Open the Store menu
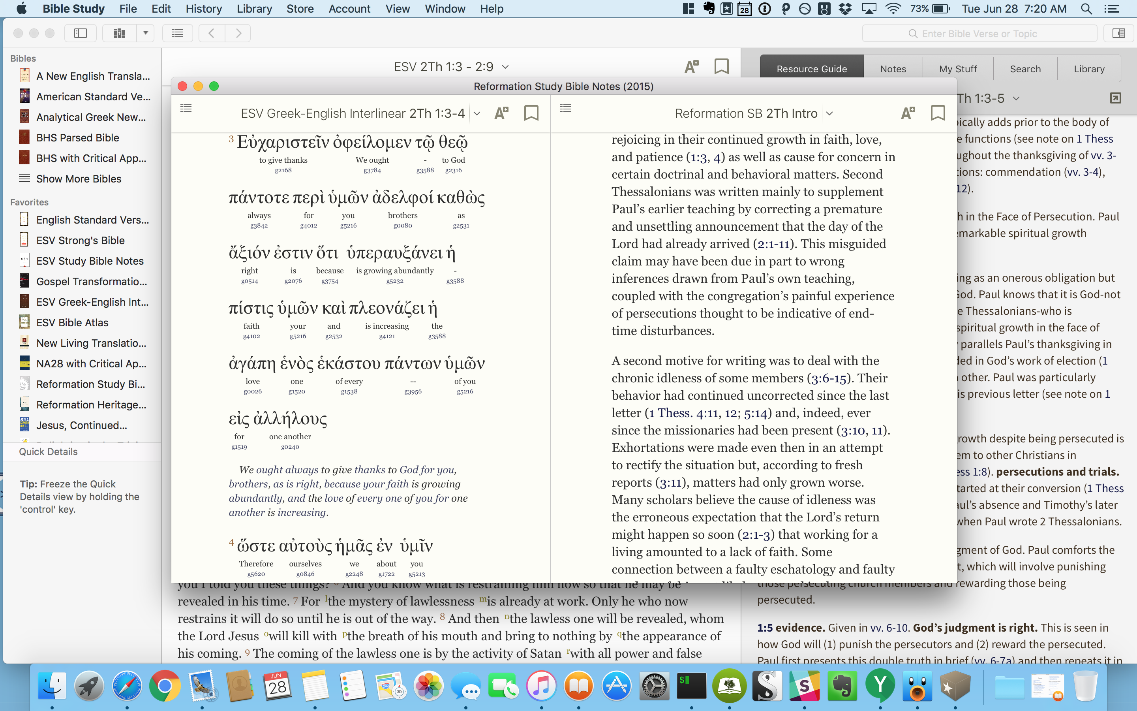Viewport: 1137px width, 711px height. (x=300, y=8)
